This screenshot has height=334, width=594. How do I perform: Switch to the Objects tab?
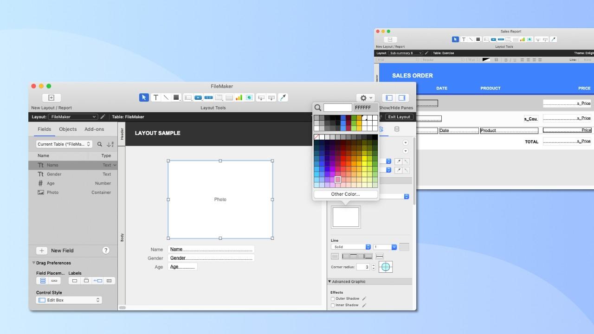pos(68,129)
